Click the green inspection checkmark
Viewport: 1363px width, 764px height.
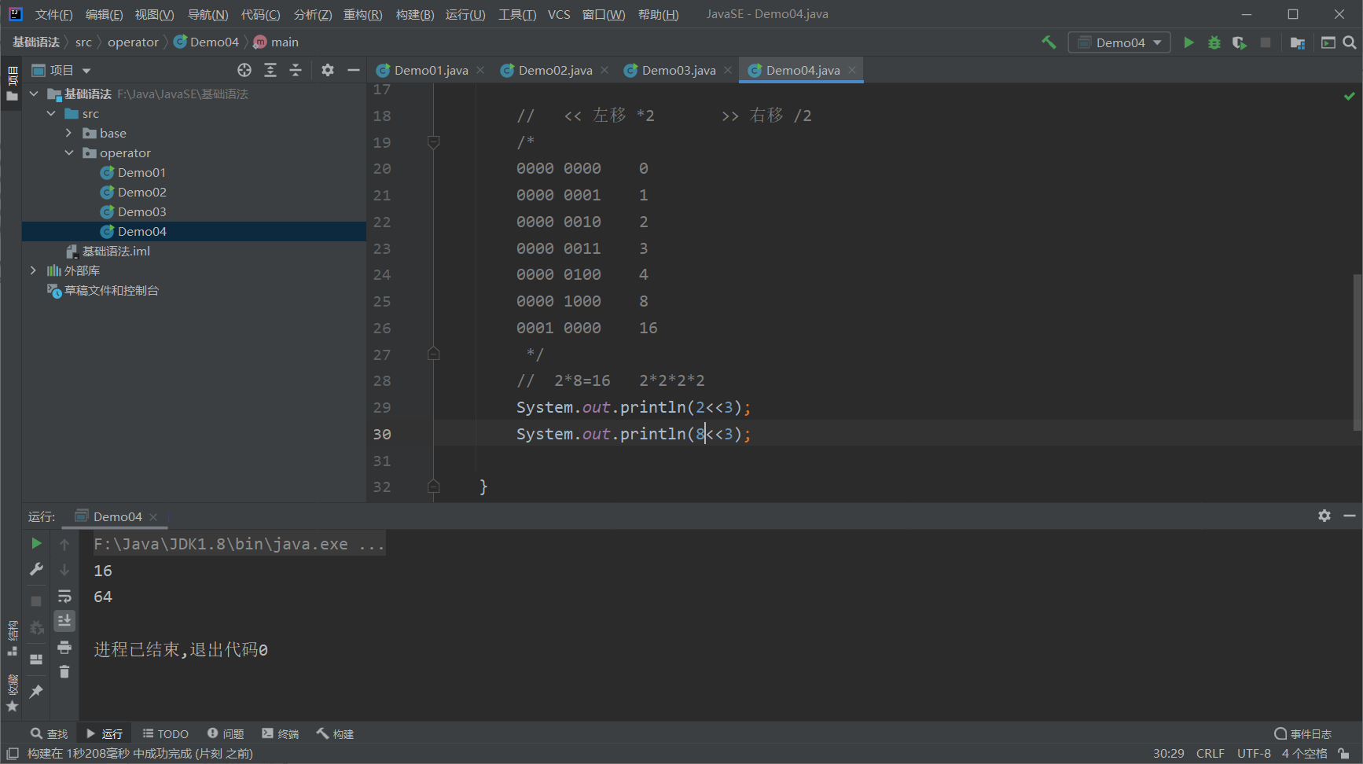(1349, 96)
